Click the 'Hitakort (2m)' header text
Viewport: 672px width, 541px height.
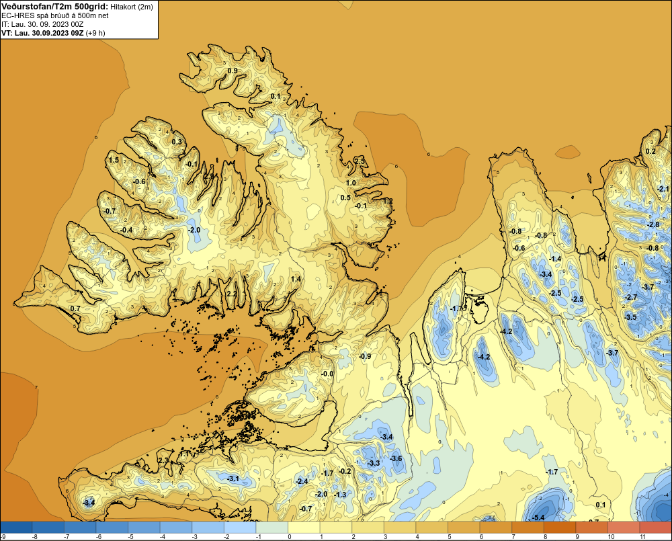click(x=131, y=7)
